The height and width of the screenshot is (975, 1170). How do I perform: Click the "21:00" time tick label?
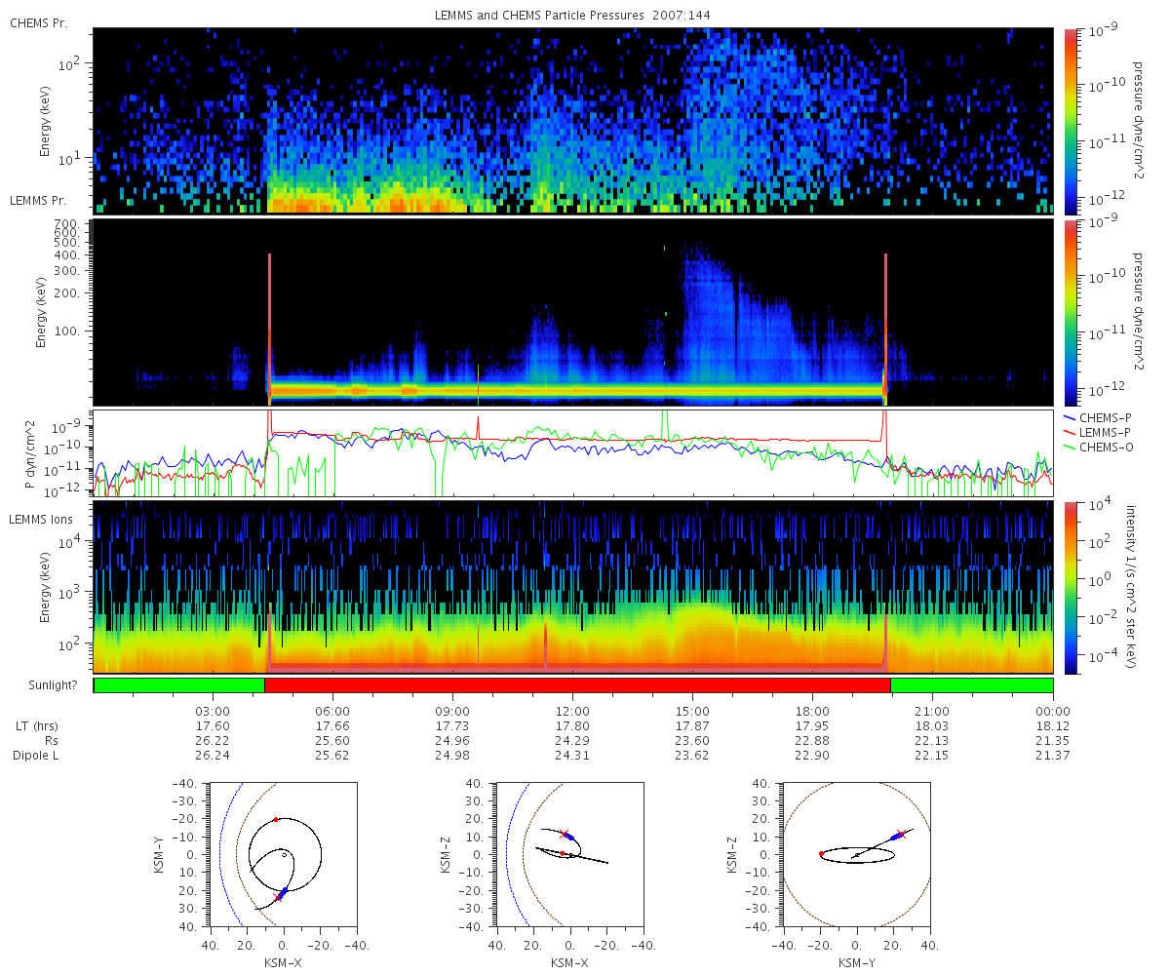933,712
